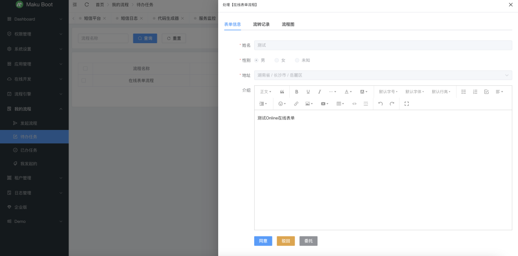
Task: Insert a hyperlink using the link icon
Action: (x=296, y=104)
